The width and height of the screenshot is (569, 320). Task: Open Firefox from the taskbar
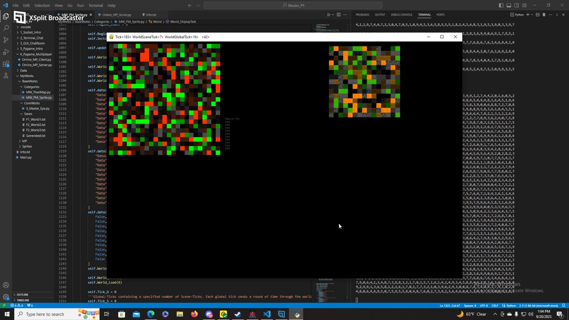point(194,314)
